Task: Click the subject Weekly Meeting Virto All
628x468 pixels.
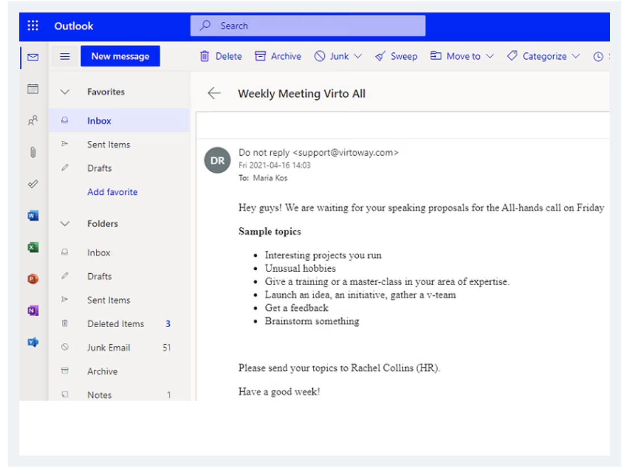Action: coord(302,94)
